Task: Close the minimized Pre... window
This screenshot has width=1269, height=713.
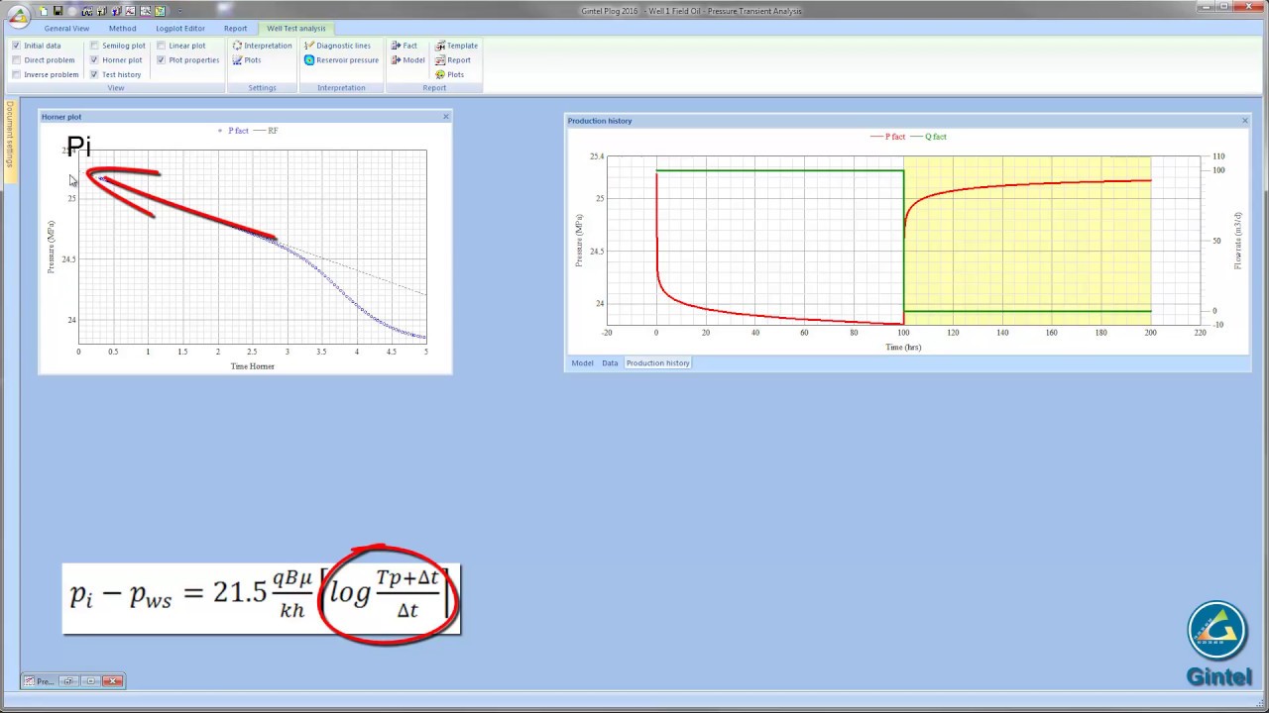Action: pyautogui.click(x=113, y=681)
